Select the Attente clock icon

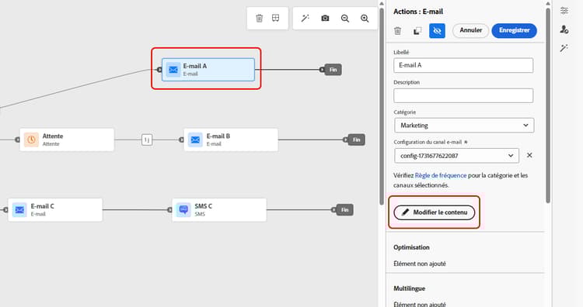click(x=31, y=140)
